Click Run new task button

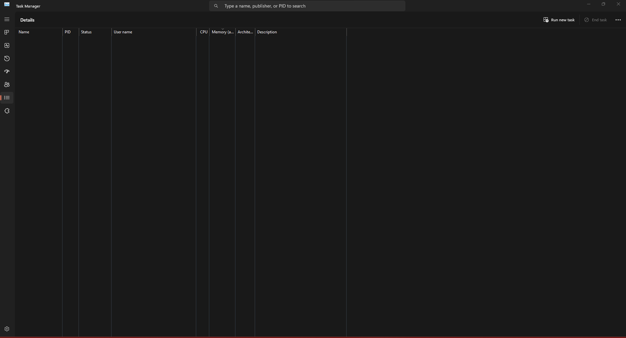pyautogui.click(x=559, y=20)
